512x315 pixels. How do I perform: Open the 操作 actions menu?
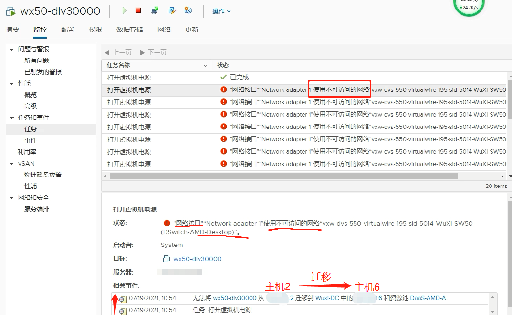click(x=221, y=11)
